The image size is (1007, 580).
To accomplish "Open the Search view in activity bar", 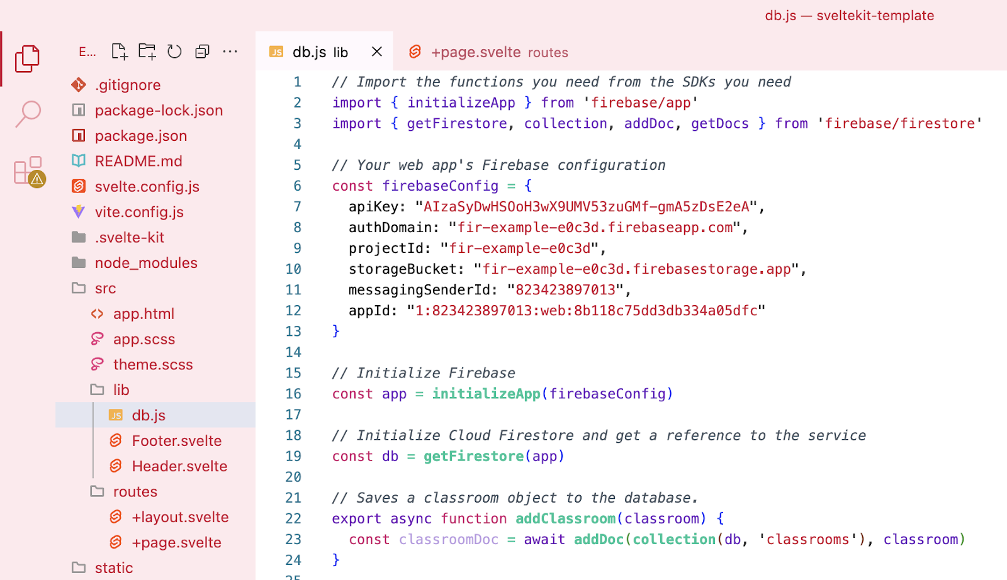I will click(28, 114).
